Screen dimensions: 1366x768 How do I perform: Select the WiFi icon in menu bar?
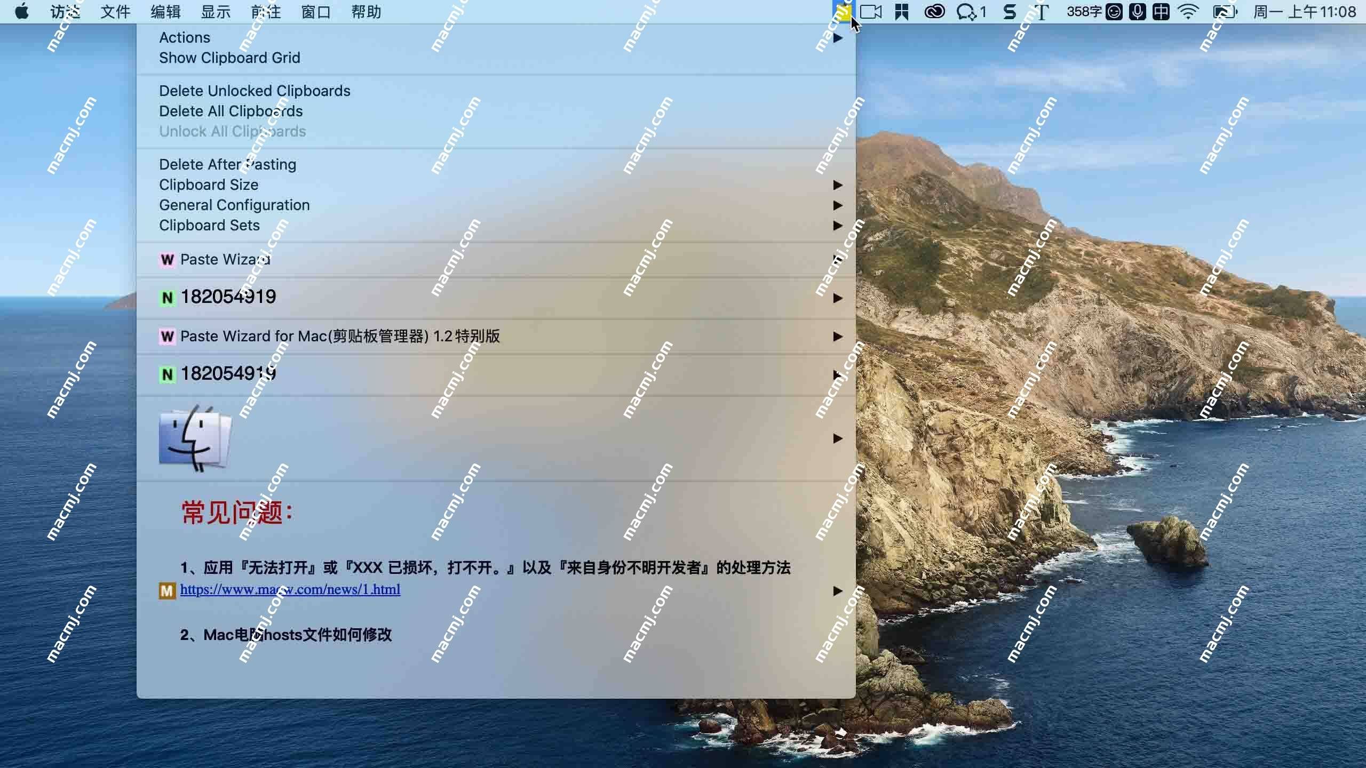point(1189,11)
